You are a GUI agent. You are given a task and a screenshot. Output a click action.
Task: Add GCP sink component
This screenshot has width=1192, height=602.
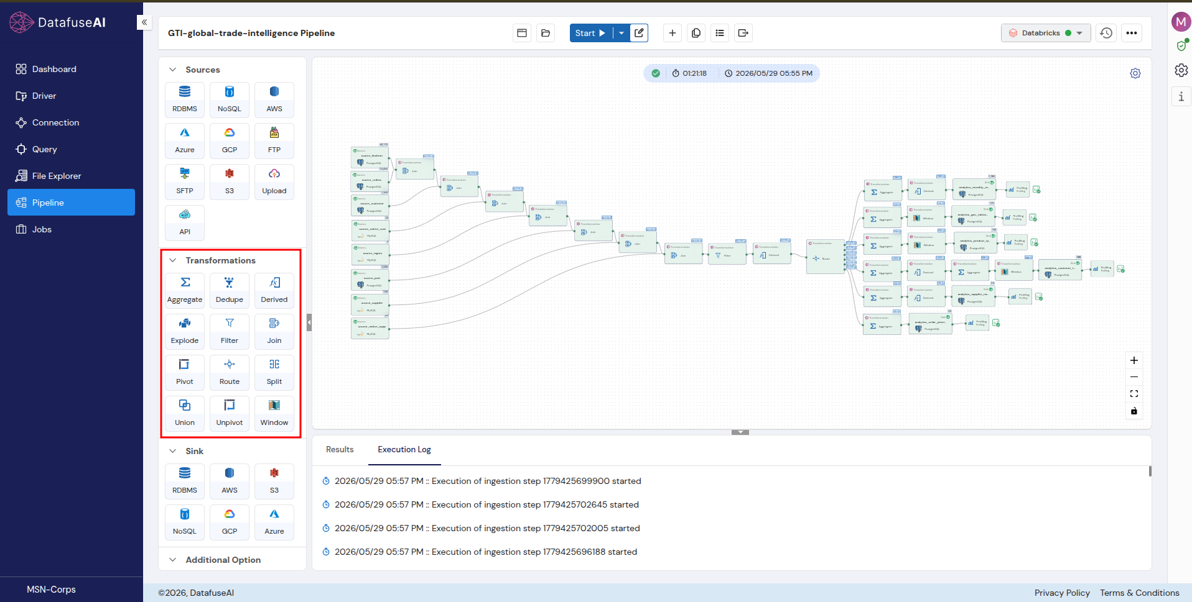[230, 522]
